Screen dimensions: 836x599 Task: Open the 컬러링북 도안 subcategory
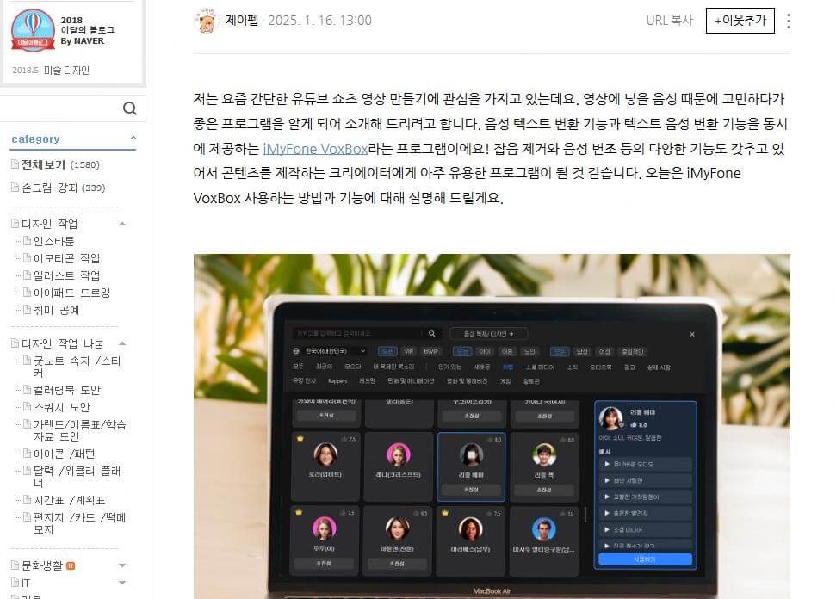(67, 390)
